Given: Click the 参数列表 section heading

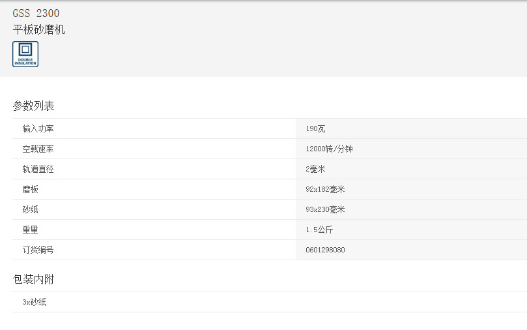Looking at the screenshot, I should [33, 106].
